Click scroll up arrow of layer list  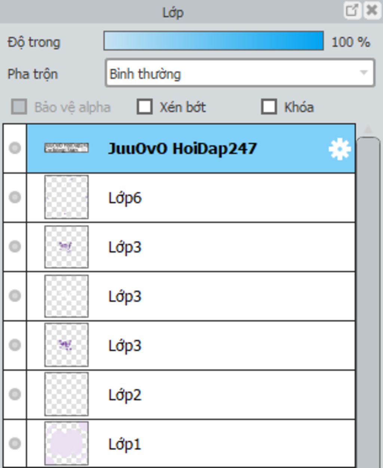368,130
